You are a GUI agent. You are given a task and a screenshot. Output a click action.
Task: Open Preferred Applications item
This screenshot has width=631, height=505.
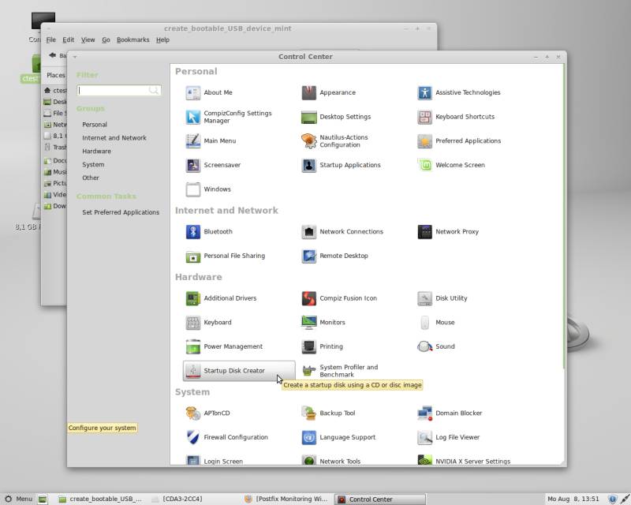(x=459, y=141)
